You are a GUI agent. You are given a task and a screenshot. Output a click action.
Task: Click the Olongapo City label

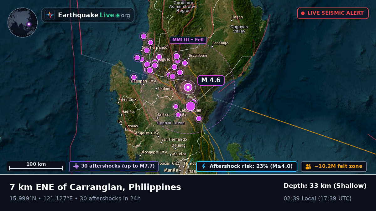click(x=154, y=153)
